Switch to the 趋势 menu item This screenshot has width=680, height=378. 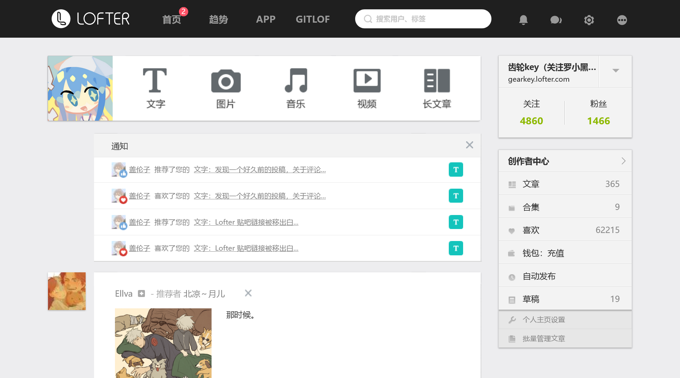coord(219,19)
